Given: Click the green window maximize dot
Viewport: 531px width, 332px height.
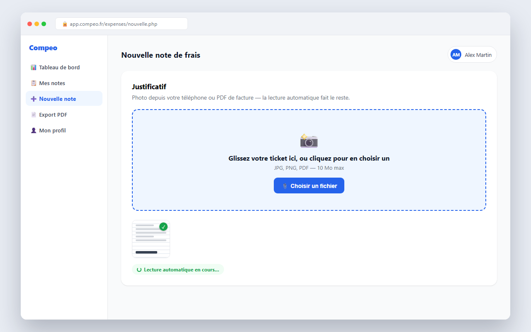Looking at the screenshot, I should (x=44, y=24).
